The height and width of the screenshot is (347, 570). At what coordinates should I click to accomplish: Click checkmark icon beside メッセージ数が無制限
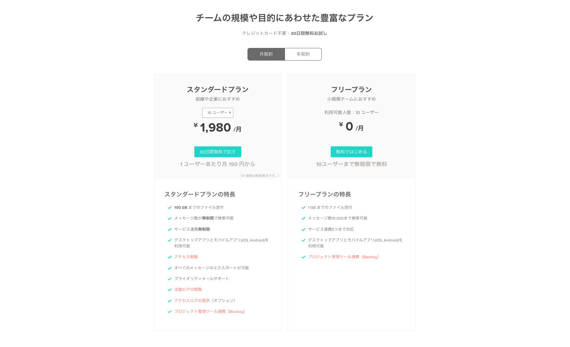pyautogui.click(x=169, y=218)
